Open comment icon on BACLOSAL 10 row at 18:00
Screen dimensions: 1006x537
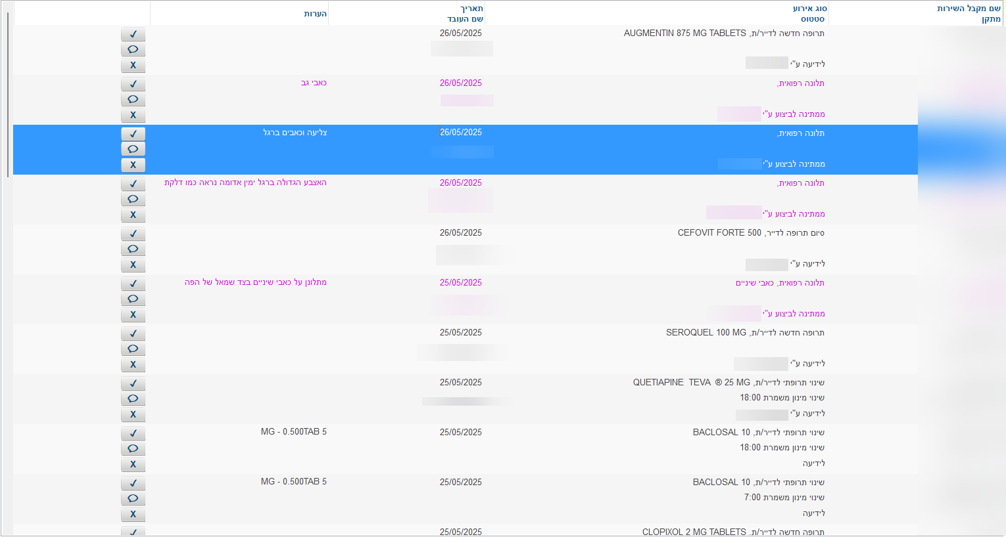[133, 449]
